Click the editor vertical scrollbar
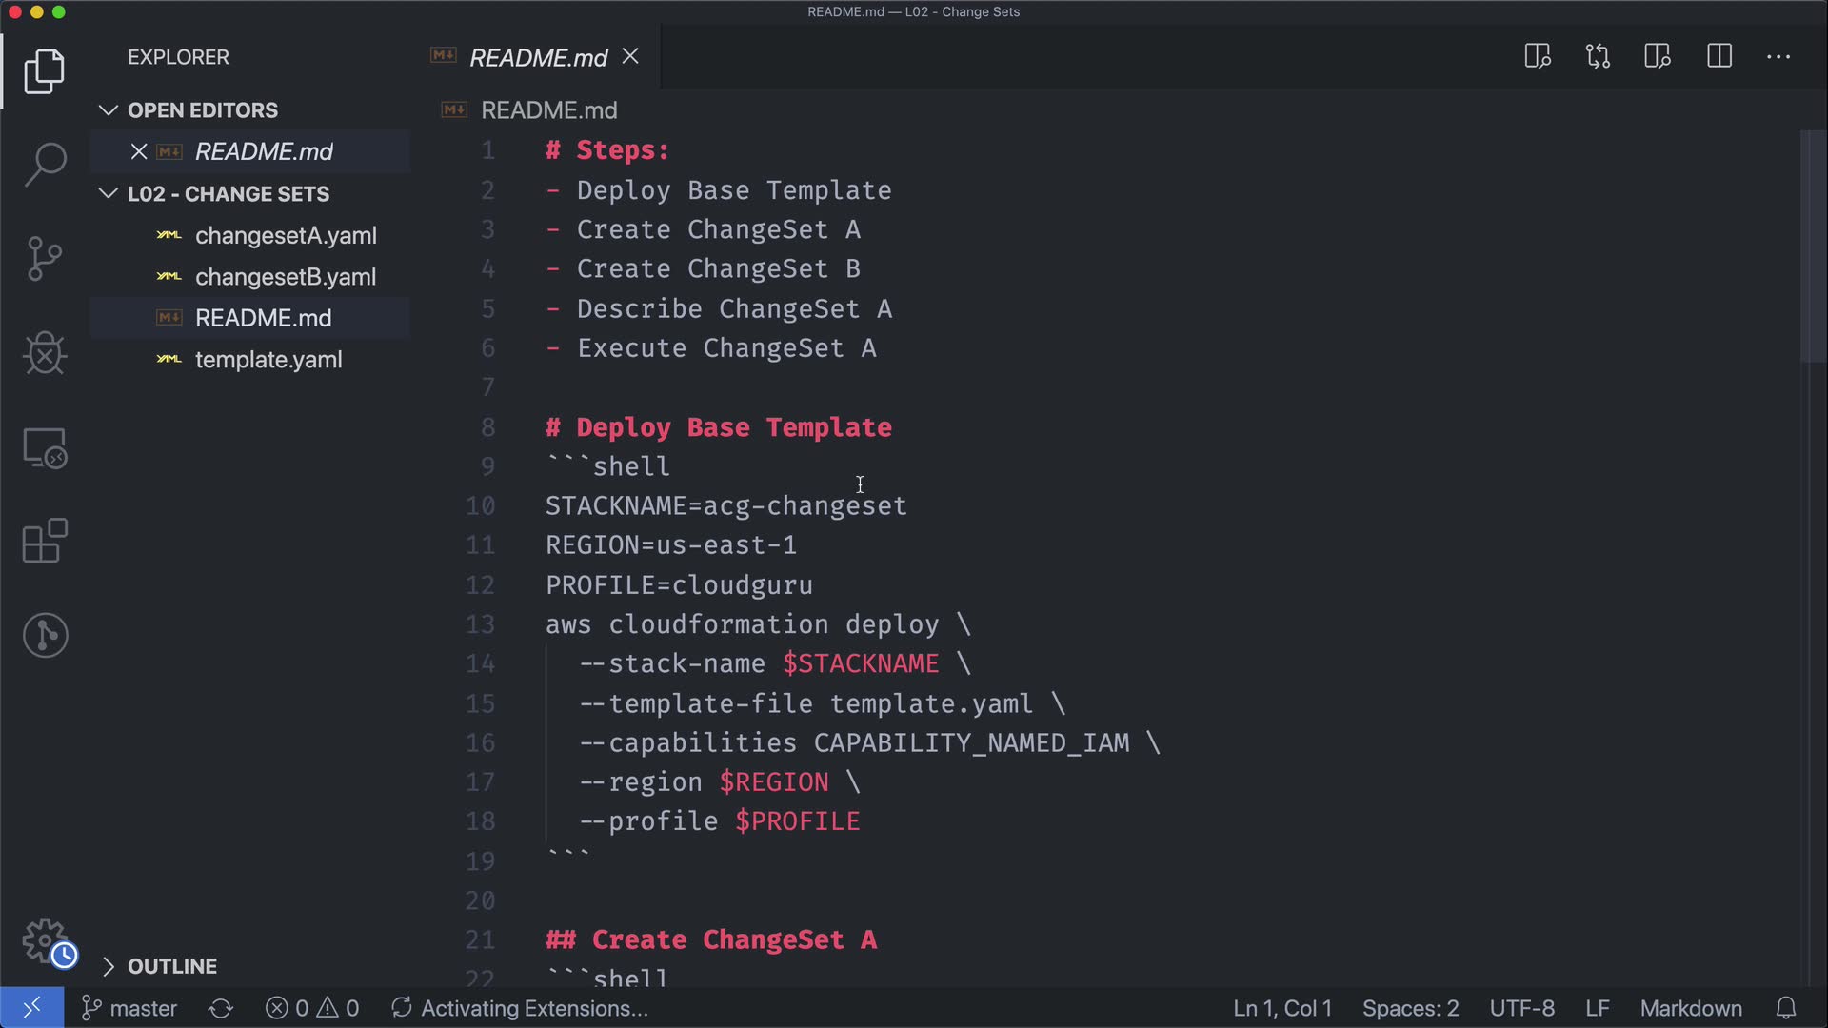This screenshot has width=1828, height=1028. pos(1812,247)
